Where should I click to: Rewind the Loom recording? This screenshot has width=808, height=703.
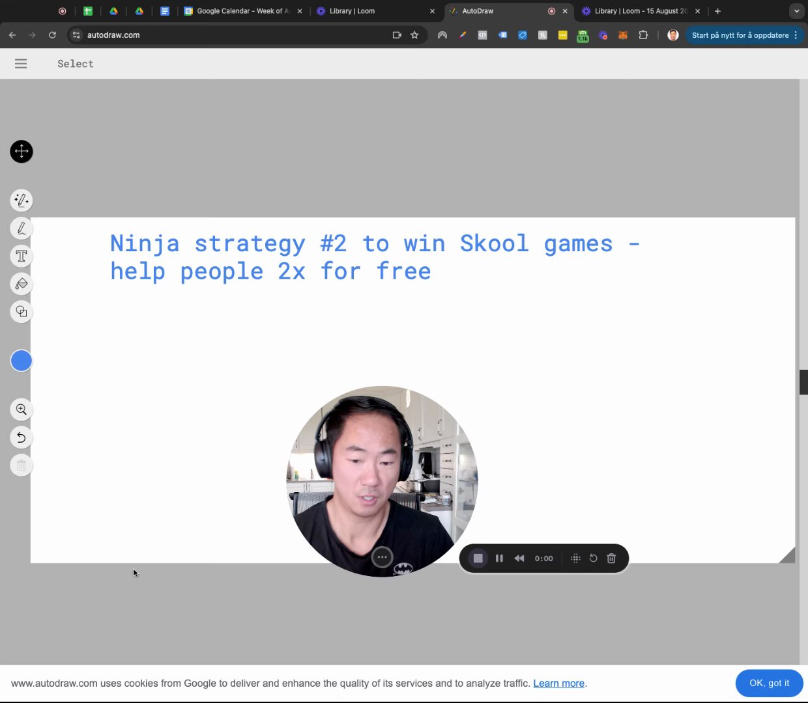[x=519, y=558]
